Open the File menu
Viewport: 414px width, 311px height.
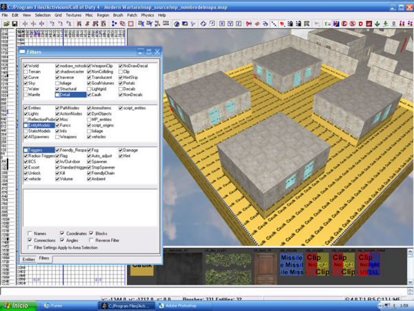tap(5, 15)
